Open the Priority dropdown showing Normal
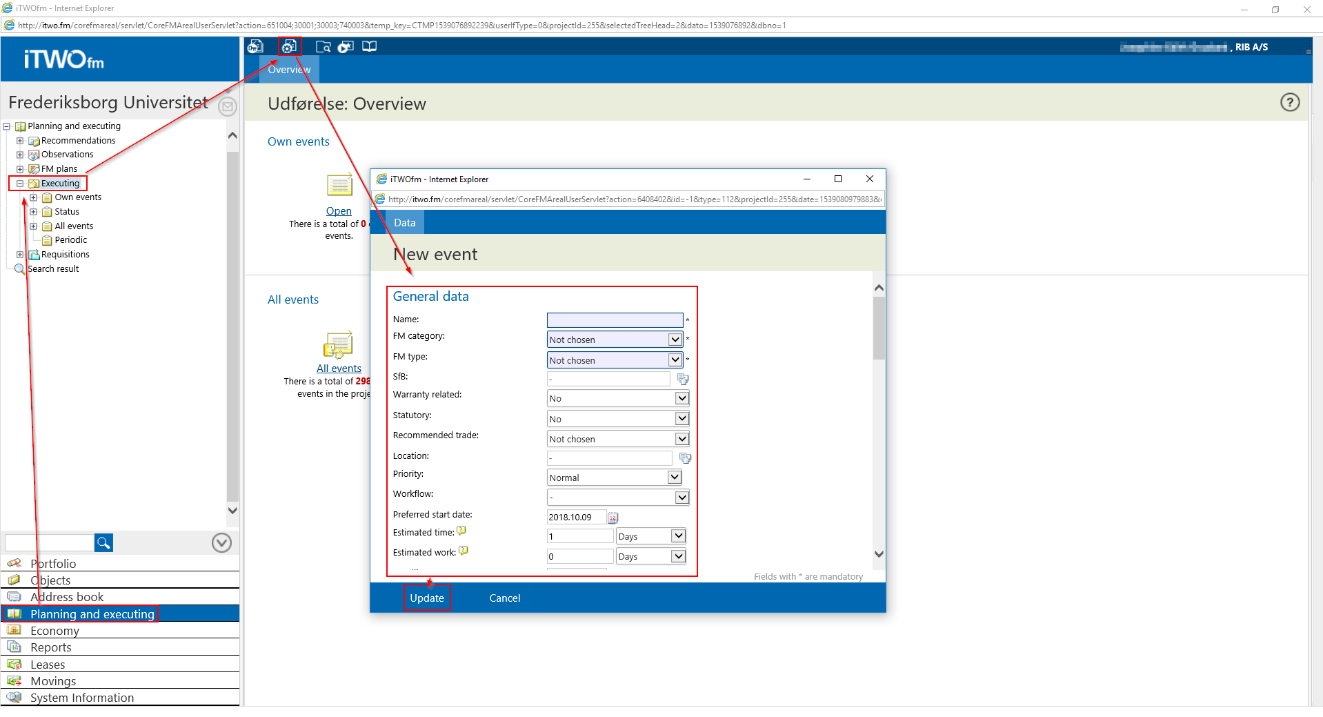Screen dimensions: 1323x717 [674, 478]
